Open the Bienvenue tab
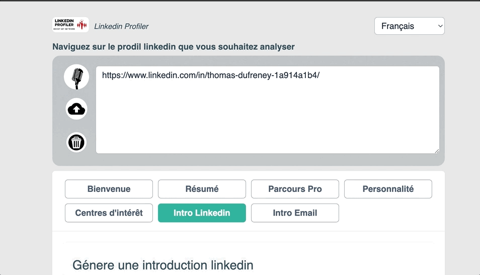480x275 pixels. click(x=109, y=189)
